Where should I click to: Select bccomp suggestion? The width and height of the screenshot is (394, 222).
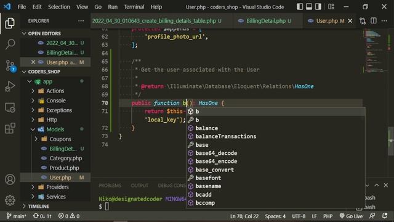(x=276, y=203)
